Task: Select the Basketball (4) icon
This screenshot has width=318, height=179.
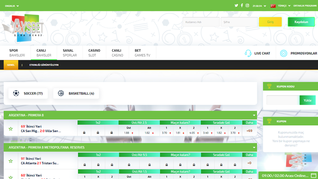Action: [x=61, y=93]
